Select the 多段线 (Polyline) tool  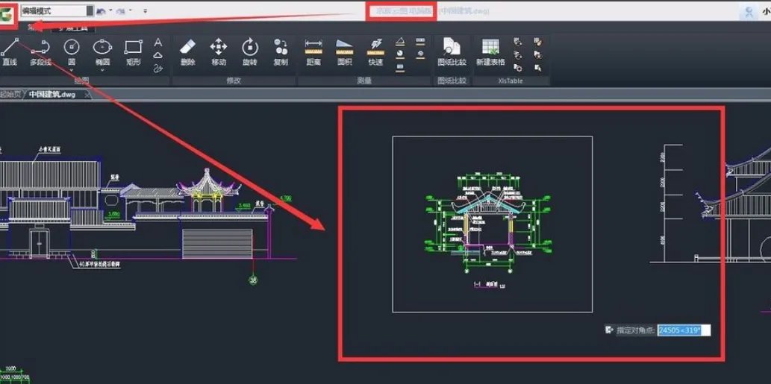(40, 51)
